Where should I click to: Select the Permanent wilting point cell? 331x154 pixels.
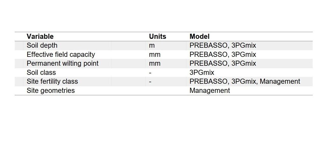[x=62, y=63]
